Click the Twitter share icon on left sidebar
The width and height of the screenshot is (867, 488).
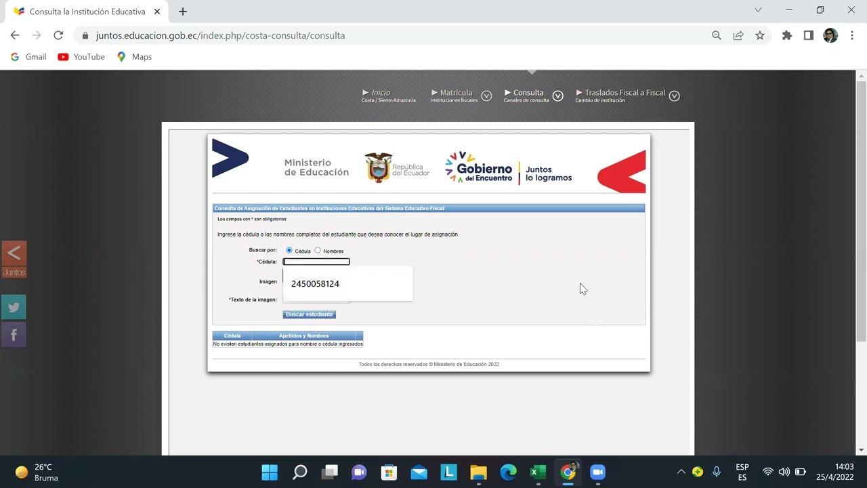click(14, 307)
